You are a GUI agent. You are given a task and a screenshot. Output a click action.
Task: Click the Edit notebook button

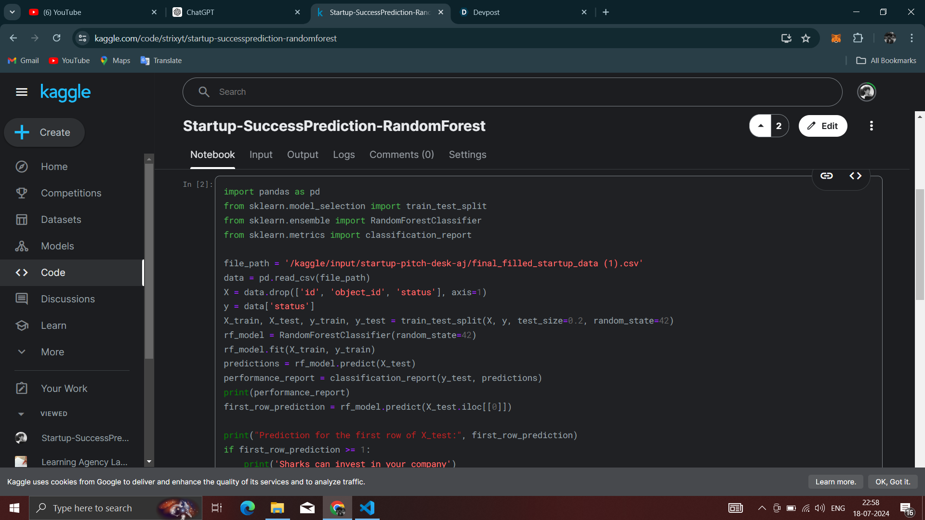822,126
